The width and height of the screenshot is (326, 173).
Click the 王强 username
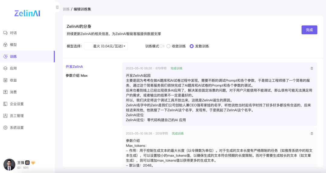[21, 163]
